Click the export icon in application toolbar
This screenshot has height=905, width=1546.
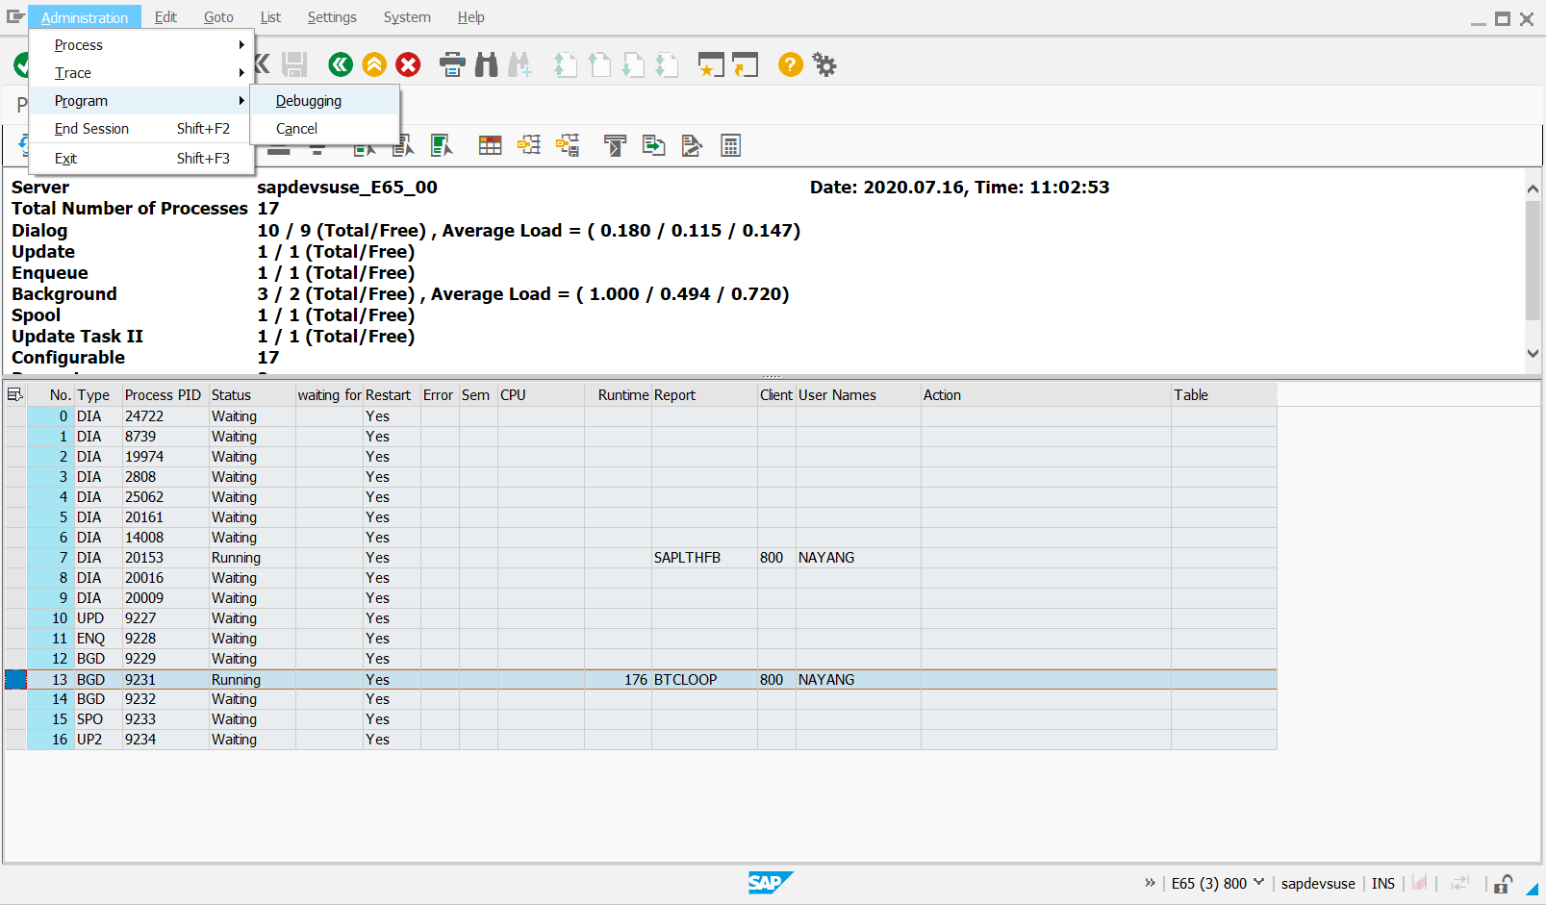pos(654,145)
